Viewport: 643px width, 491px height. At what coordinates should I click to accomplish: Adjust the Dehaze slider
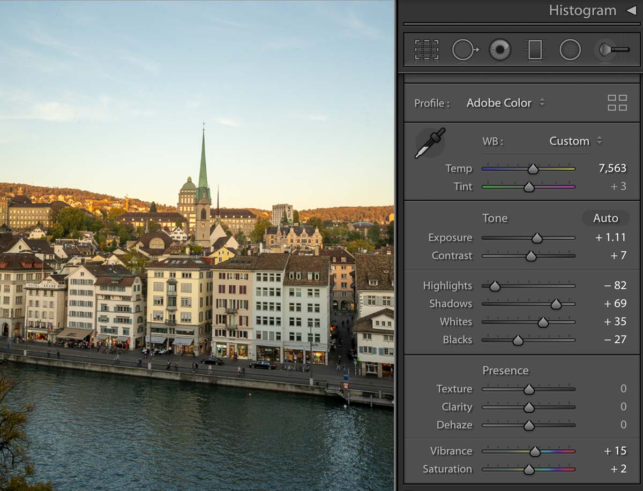pos(529,426)
